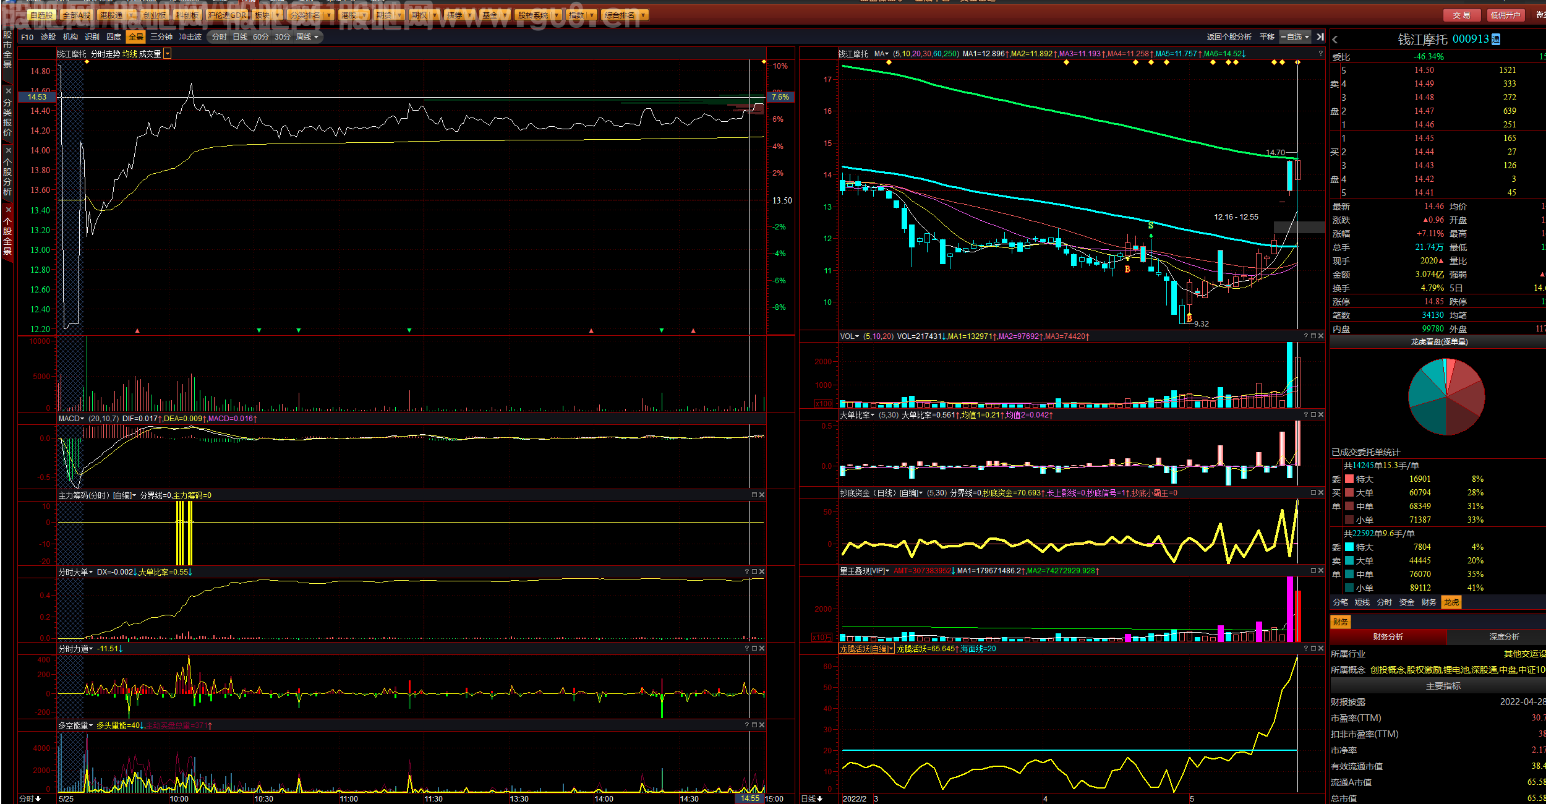Select the sell-5 price 14.50 row
The width and height of the screenshot is (1546, 804).
1438,71
